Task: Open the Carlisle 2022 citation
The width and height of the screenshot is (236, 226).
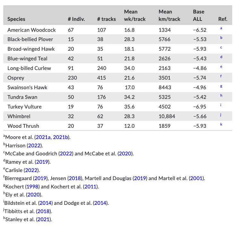Action: point(31,170)
